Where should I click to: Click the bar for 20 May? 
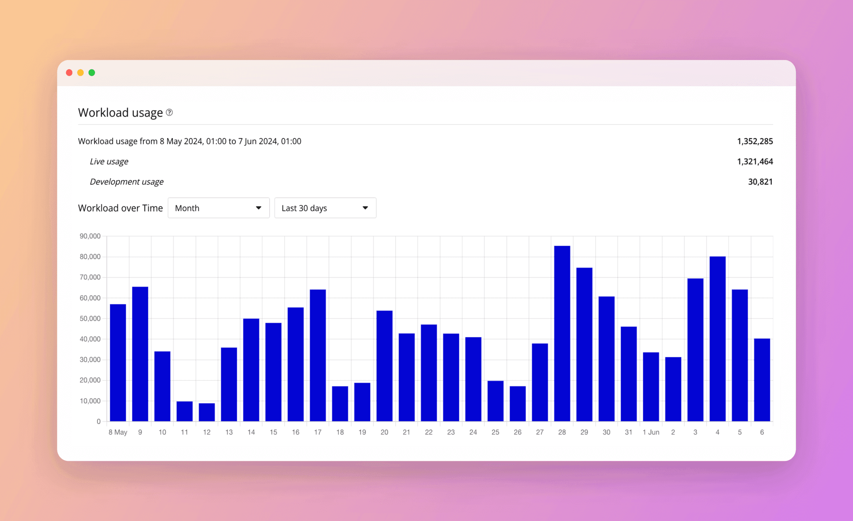384,366
